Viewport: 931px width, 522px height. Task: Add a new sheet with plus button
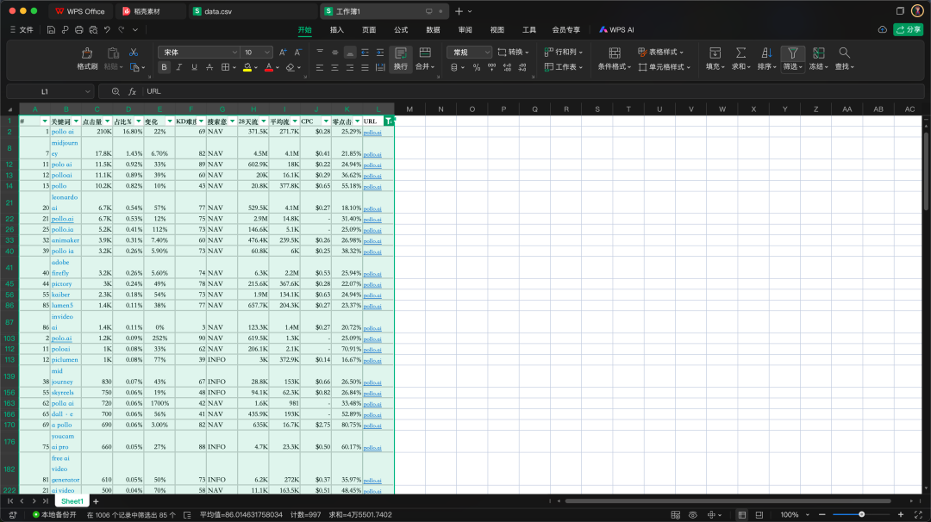(96, 501)
